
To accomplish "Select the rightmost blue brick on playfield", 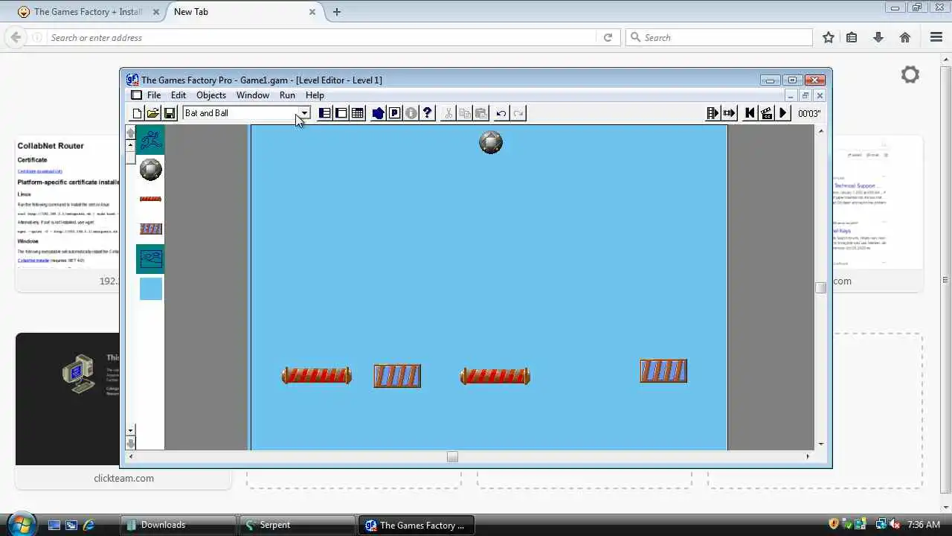I will point(663,371).
